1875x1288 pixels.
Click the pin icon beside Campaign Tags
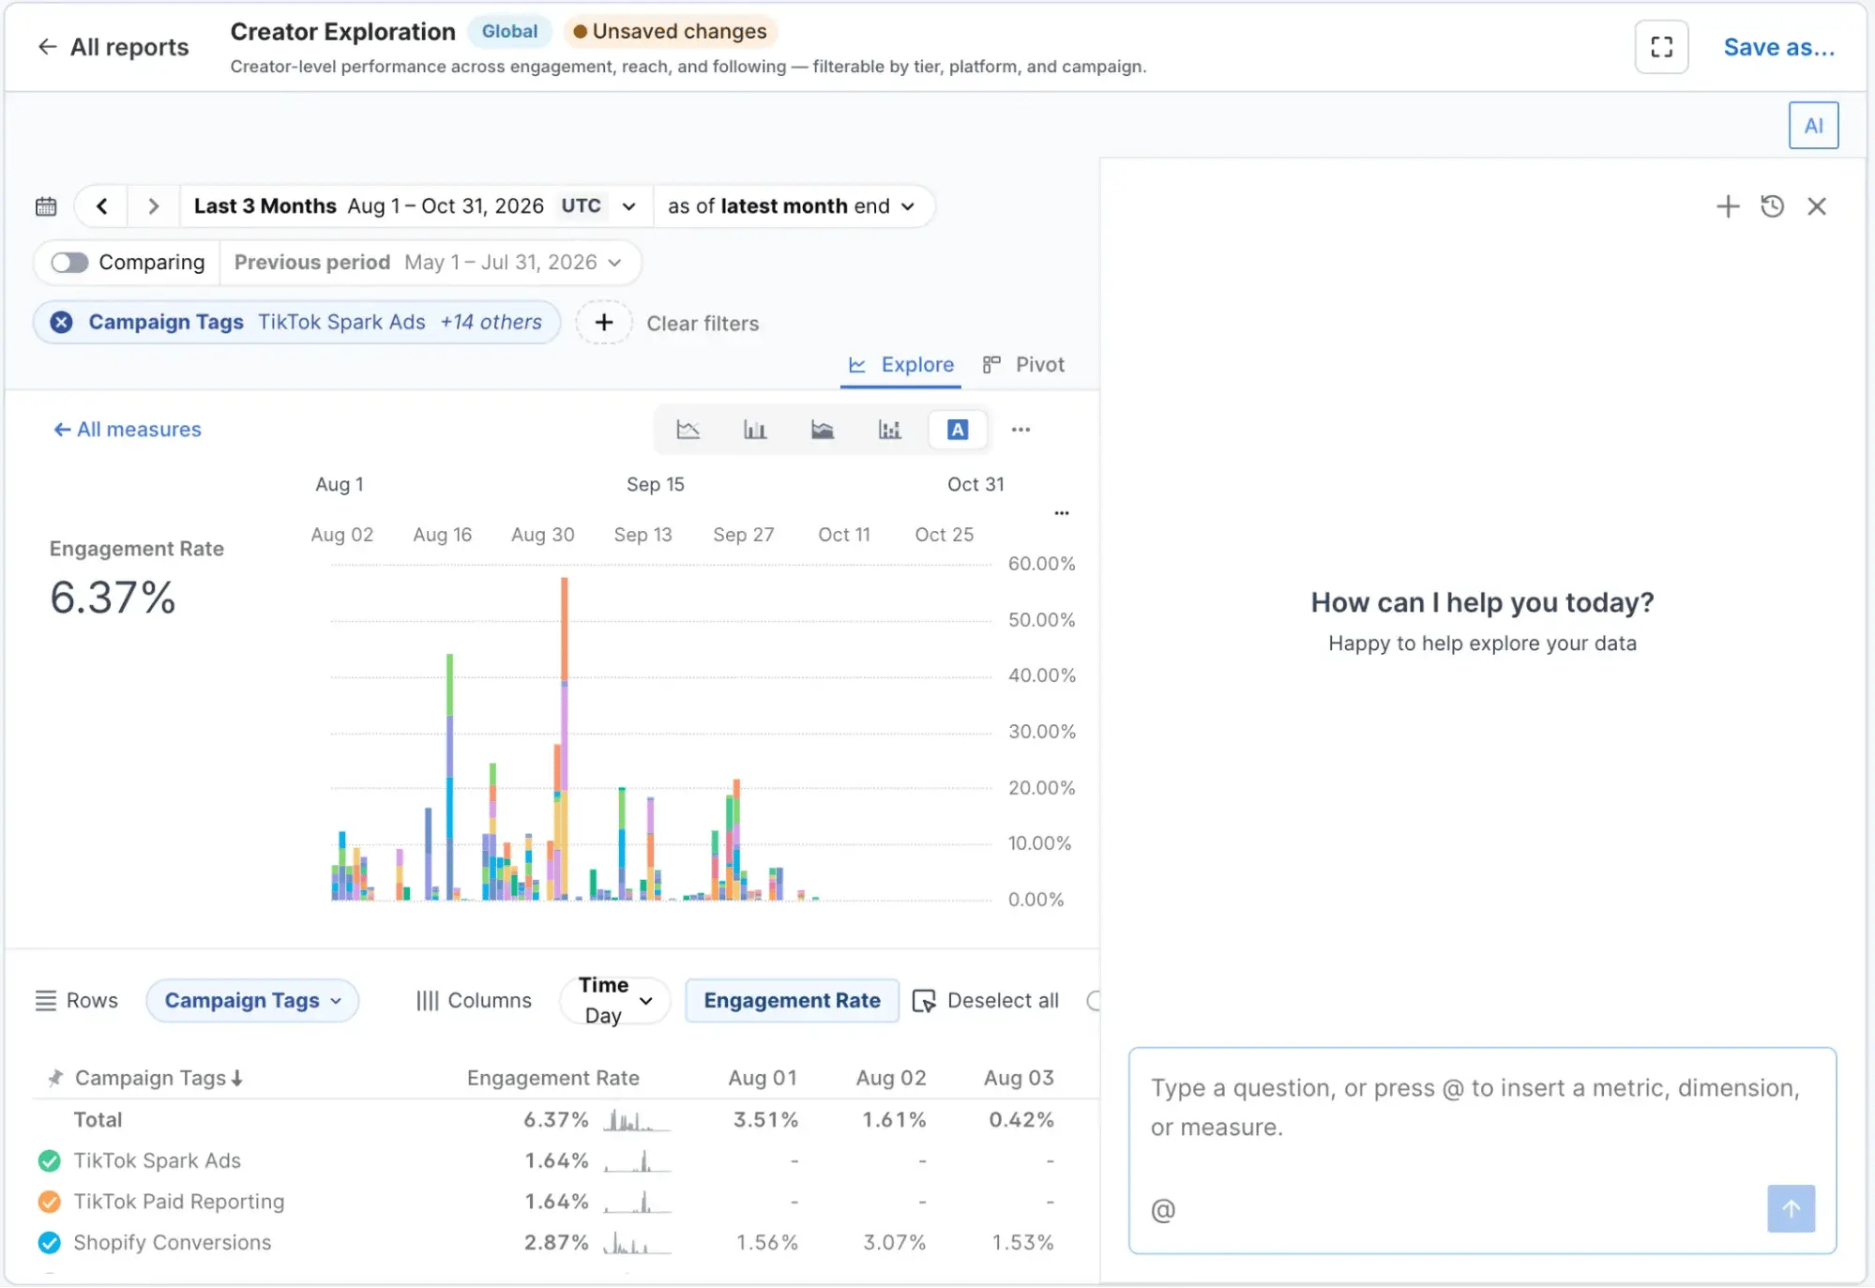pos(54,1079)
